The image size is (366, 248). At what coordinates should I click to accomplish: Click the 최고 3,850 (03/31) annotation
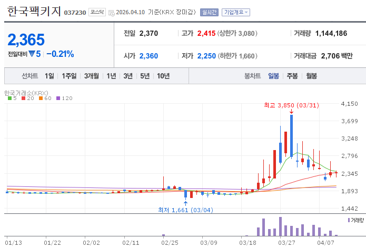click(x=292, y=105)
